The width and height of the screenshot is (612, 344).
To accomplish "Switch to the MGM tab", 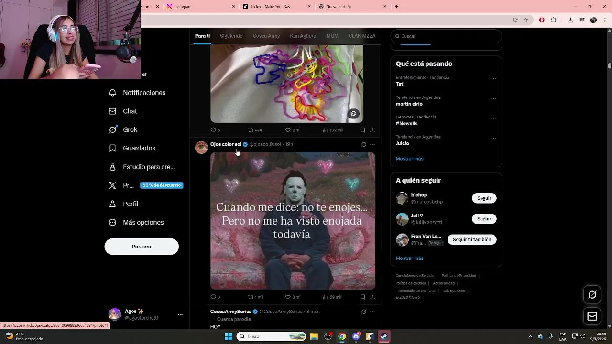I will pos(332,36).
